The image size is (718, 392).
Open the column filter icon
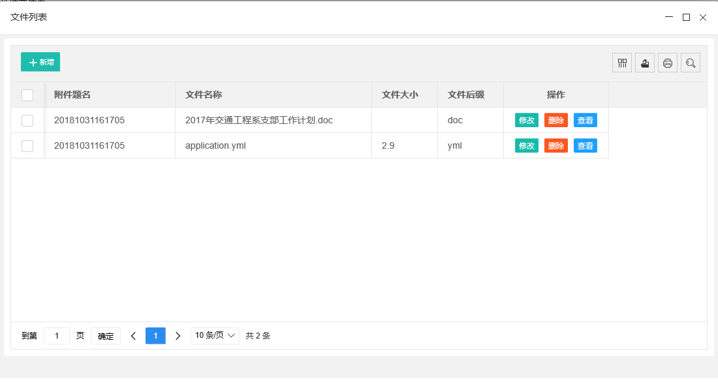(622, 63)
